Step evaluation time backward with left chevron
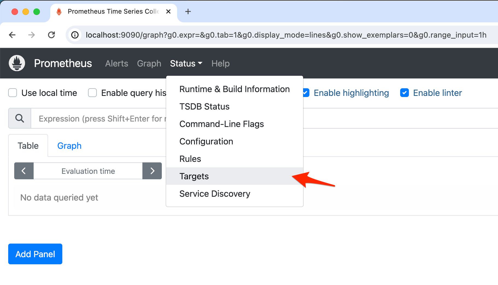 [24, 171]
